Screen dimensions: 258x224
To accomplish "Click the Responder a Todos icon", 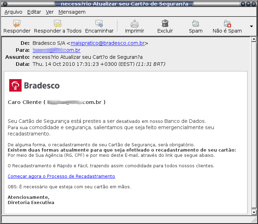I will [x=57, y=23].
